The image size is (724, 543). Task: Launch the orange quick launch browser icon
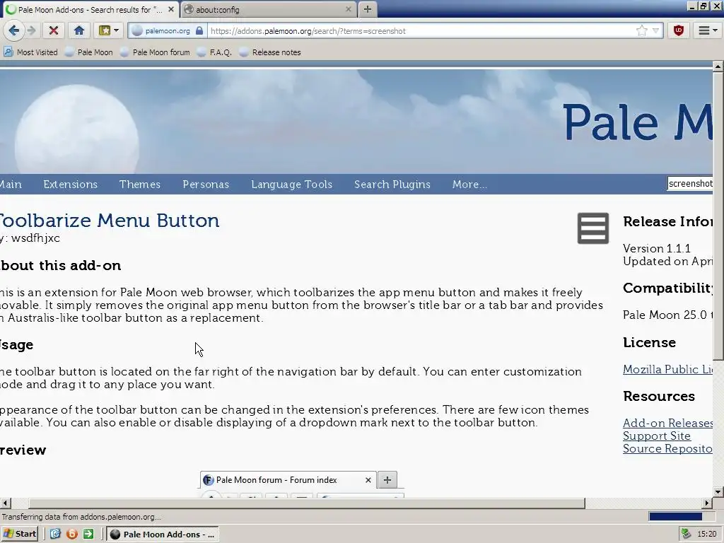(71, 535)
